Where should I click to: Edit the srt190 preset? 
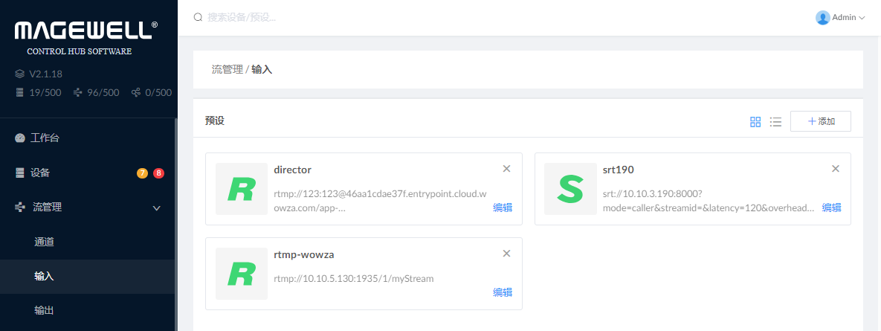(831, 208)
